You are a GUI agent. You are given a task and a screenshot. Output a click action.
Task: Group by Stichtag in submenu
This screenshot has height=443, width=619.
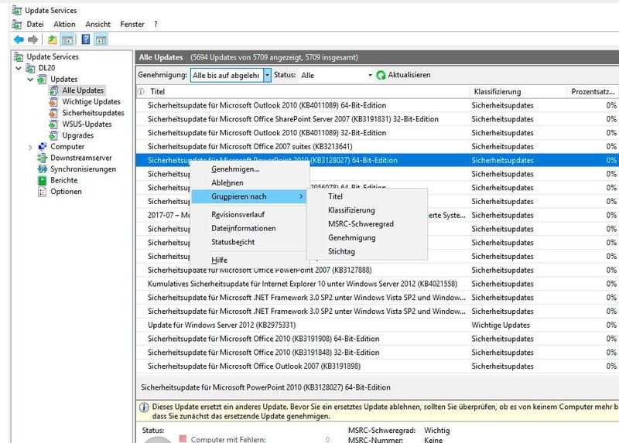pyautogui.click(x=367, y=251)
